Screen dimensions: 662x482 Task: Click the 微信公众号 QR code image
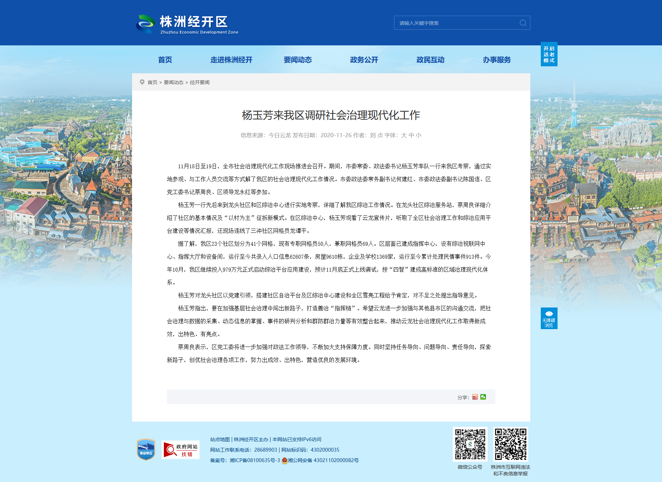coord(470,444)
